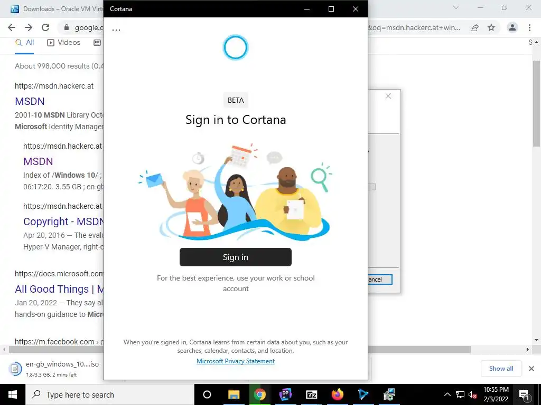Go back in Chrome browser
Image resolution: width=541 pixels, height=405 pixels.
(x=12, y=27)
